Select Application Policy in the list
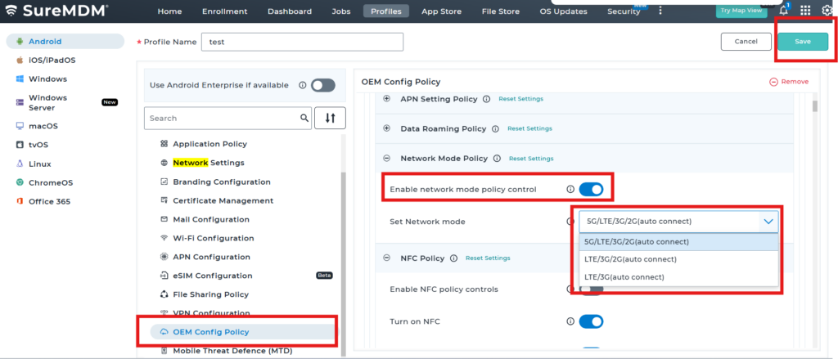The height and width of the screenshot is (359, 838). (210, 144)
